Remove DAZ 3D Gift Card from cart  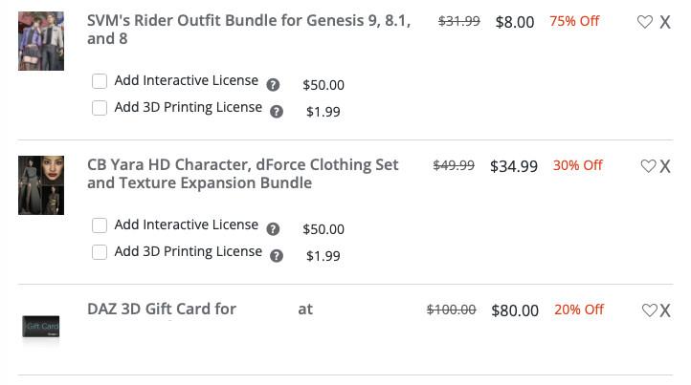coord(665,310)
